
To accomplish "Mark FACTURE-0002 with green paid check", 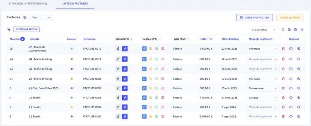I will 157,107.
